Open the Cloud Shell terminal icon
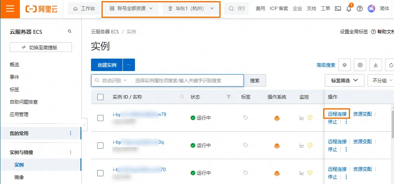This screenshot has width=394, height=184. pos(338,9)
